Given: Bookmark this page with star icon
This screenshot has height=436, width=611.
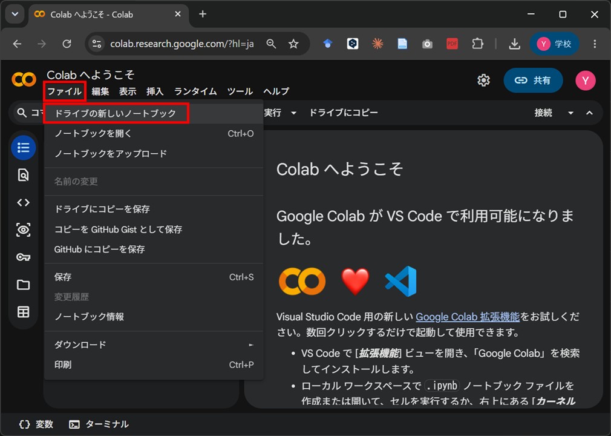Looking at the screenshot, I should pyautogui.click(x=293, y=44).
